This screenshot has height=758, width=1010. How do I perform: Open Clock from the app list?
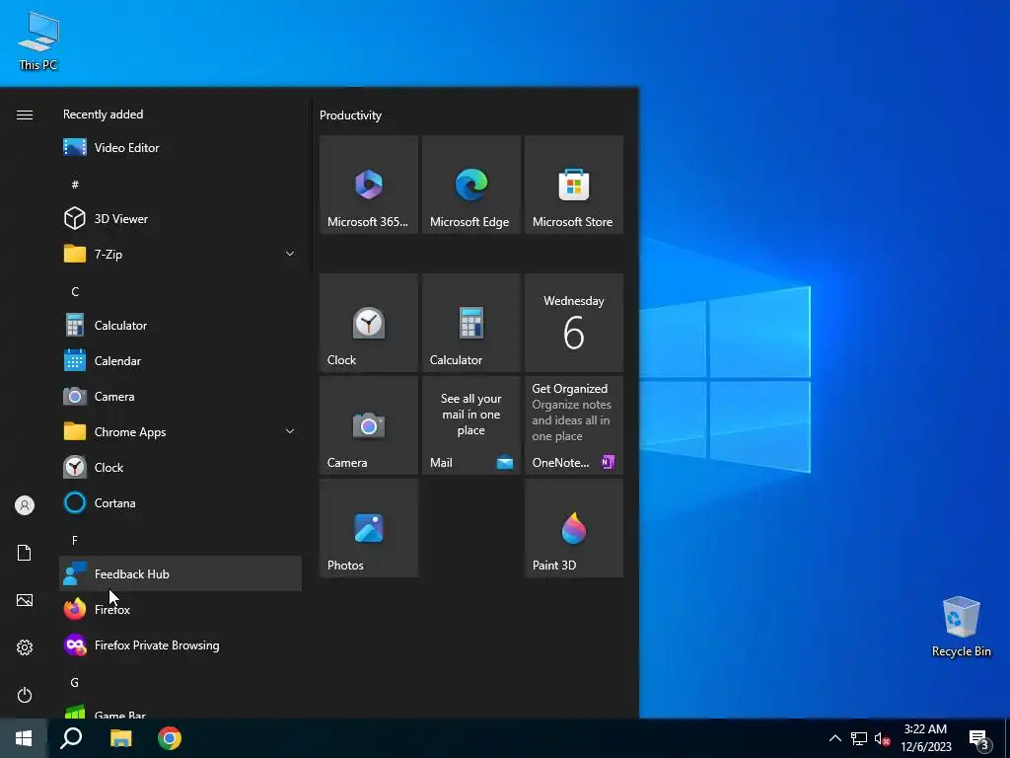click(180, 467)
